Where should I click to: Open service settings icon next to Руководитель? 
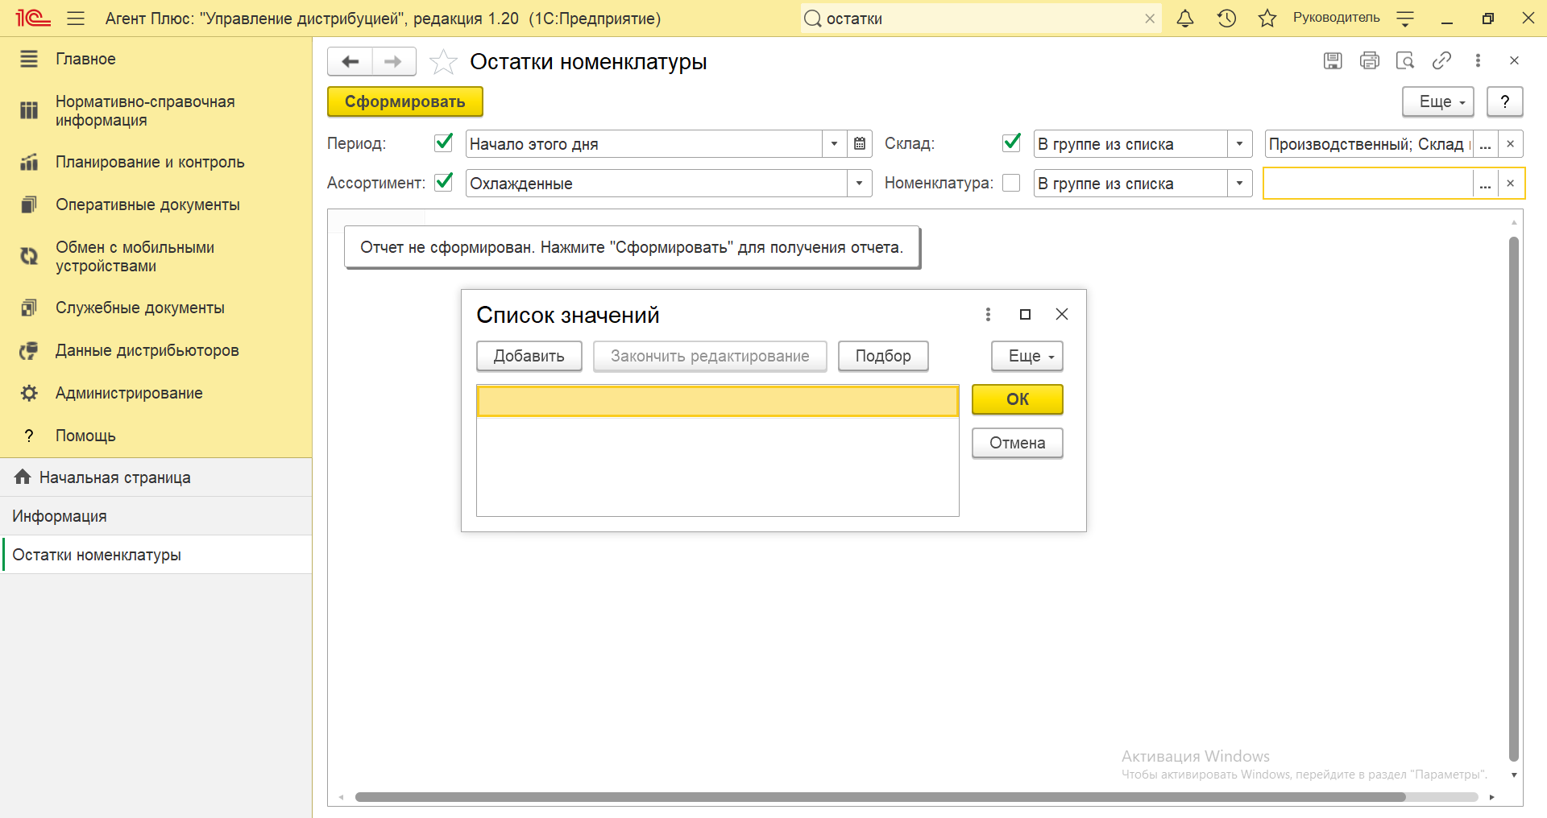pos(1405,19)
